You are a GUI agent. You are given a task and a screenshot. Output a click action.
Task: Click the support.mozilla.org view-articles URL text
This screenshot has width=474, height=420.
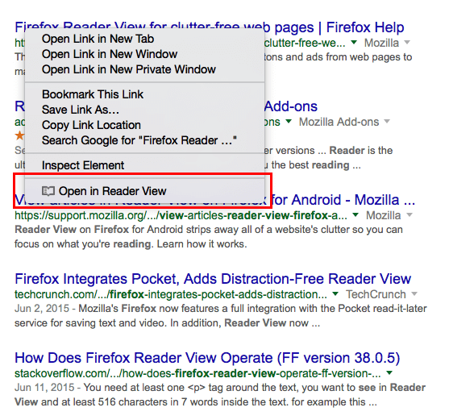(x=181, y=215)
